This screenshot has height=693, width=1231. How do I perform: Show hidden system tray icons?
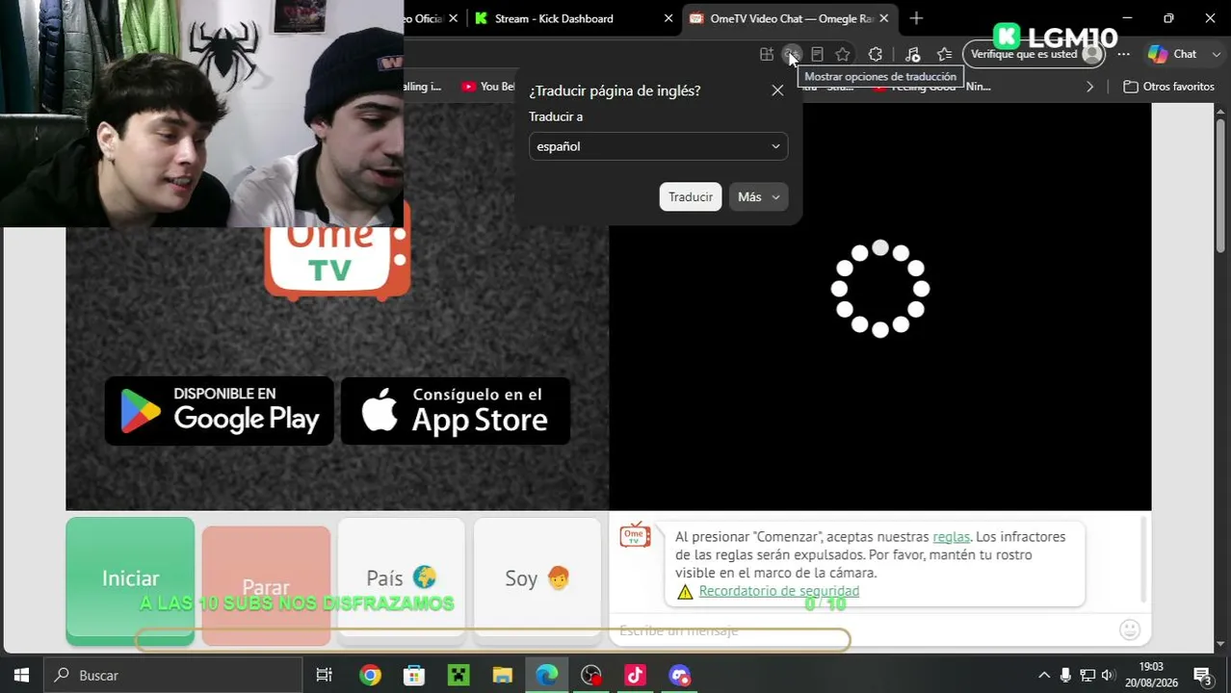click(1043, 676)
